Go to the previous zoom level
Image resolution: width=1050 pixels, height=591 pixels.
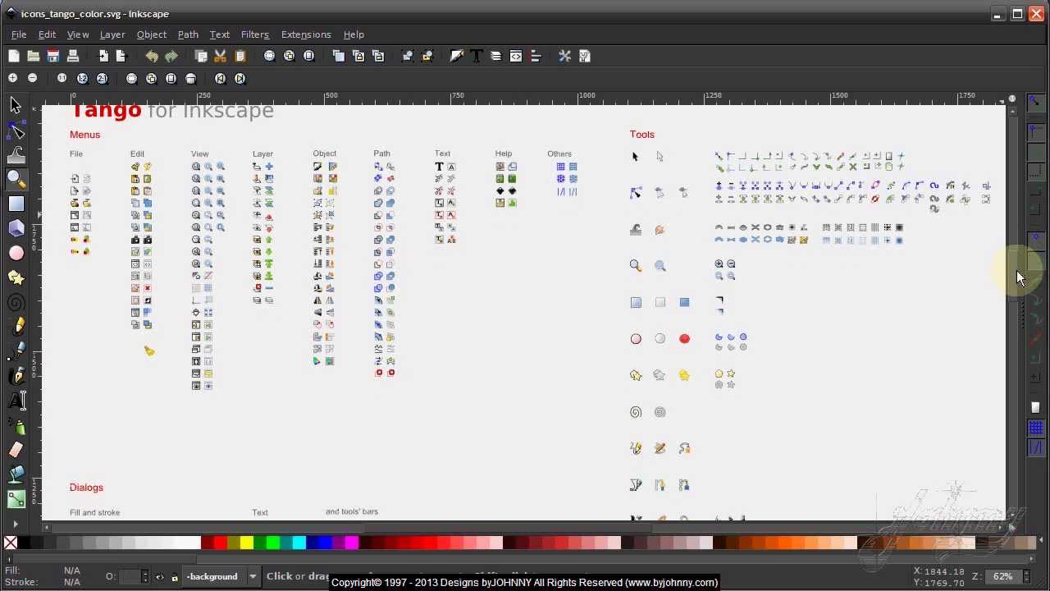(221, 78)
